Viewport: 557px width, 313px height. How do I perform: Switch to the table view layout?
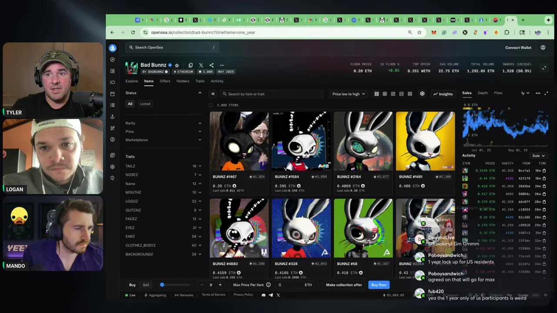409,94
